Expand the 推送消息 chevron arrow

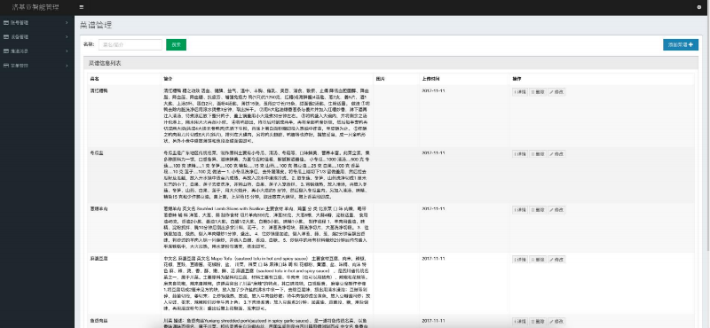coord(67,51)
